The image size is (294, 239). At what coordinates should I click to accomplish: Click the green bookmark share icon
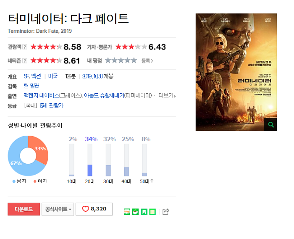(144, 212)
